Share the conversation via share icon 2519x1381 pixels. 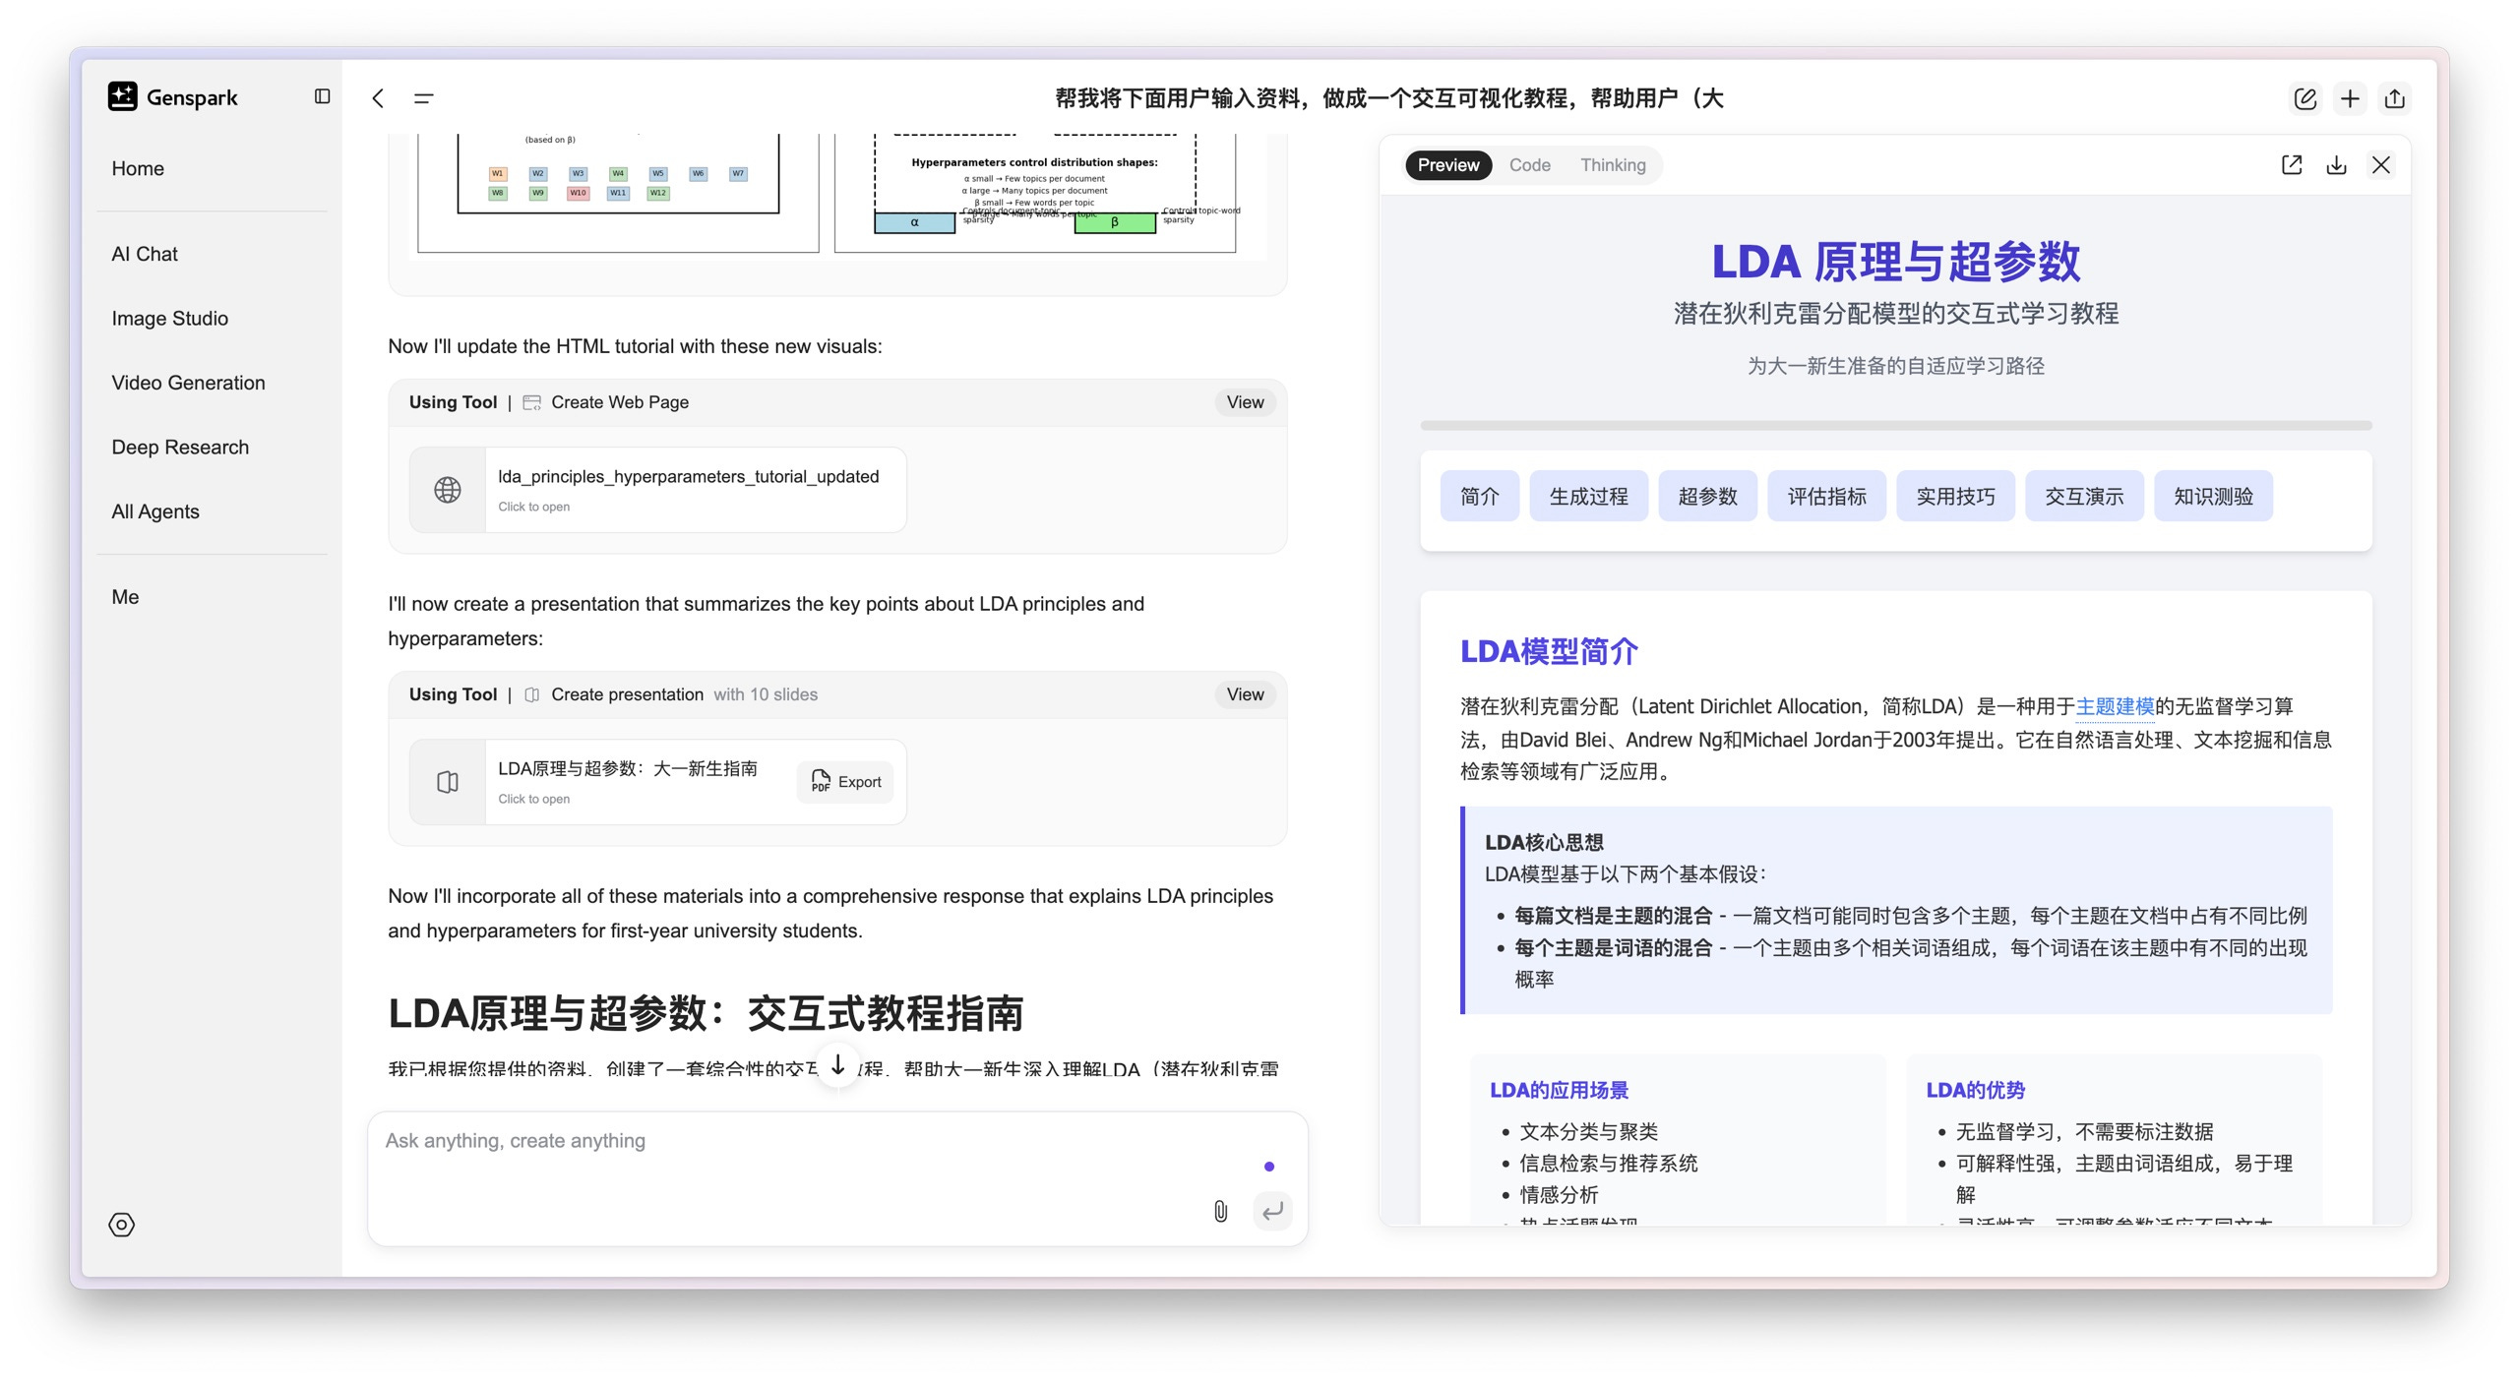pos(2395,98)
